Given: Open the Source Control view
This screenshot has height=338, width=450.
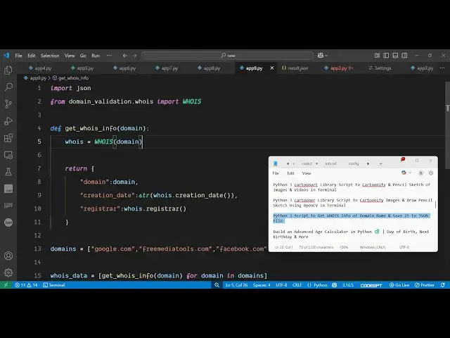Looking at the screenshot, I should pos(8,104).
